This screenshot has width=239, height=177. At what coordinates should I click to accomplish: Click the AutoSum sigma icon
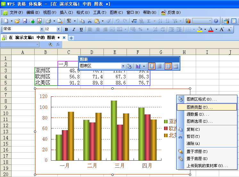[x=149, y=21]
